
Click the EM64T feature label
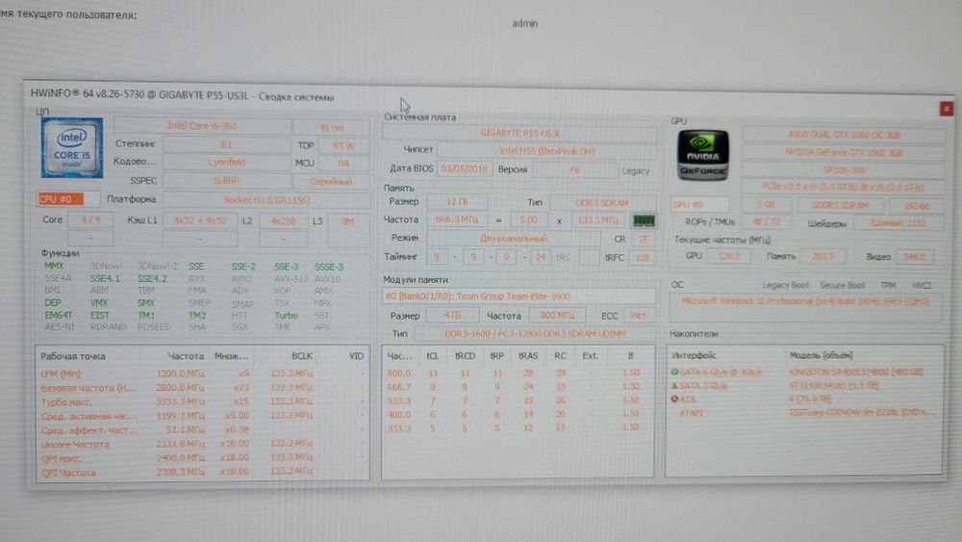(59, 315)
